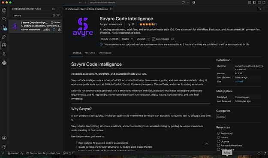Click the remote window indicator in the status bar

[x=3, y=153]
